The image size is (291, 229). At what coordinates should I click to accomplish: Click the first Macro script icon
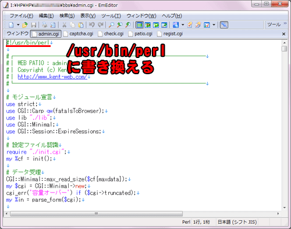click(x=190, y=25)
